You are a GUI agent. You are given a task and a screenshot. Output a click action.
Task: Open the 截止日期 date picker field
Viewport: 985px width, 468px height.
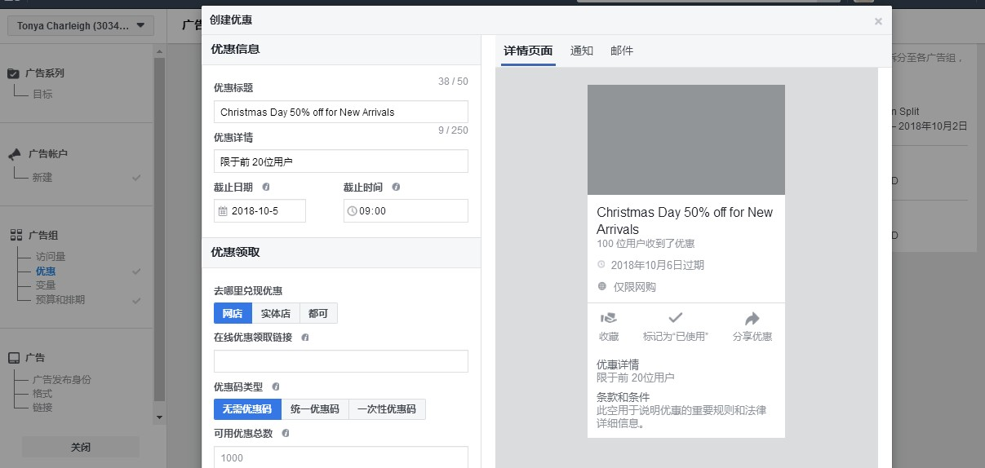click(x=260, y=211)
